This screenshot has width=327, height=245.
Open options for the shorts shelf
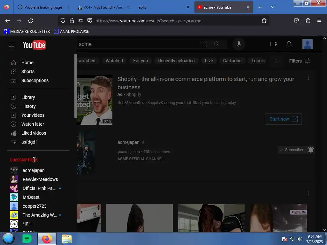click(308, 193)
